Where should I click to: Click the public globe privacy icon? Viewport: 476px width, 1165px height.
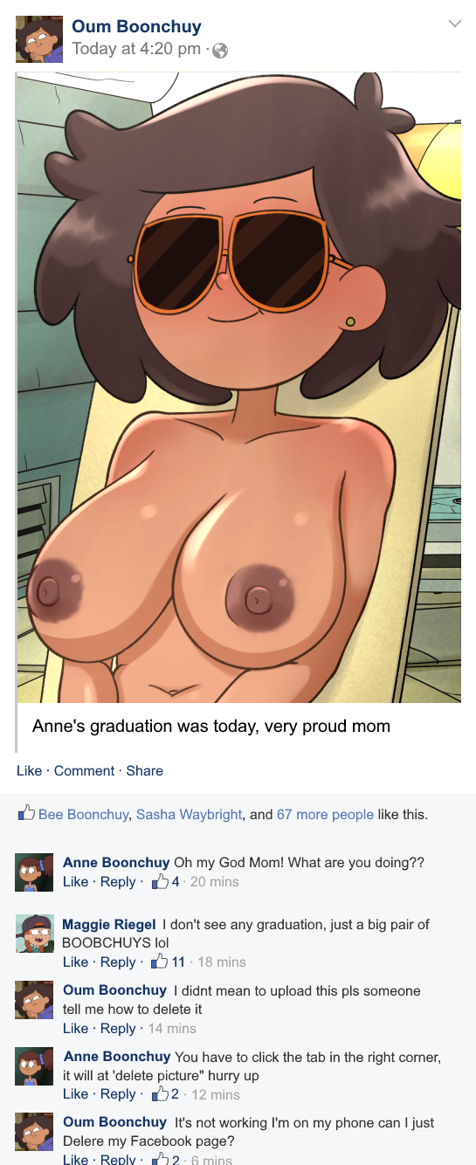(x=220, y=51)
